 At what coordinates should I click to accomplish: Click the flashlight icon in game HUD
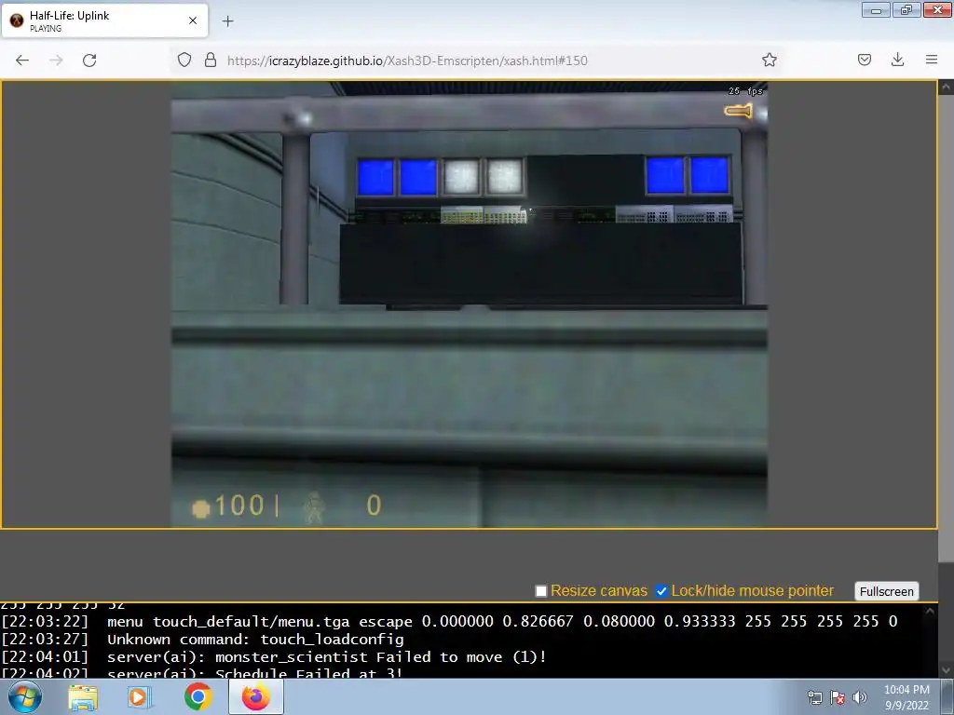click(738, 111)
